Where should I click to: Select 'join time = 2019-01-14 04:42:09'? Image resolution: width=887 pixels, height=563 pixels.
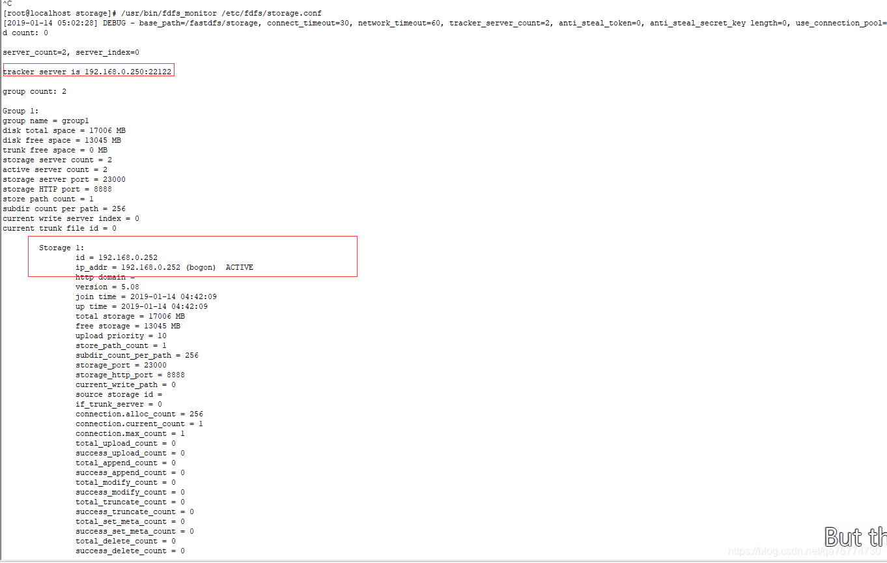[x=147, y=296]
